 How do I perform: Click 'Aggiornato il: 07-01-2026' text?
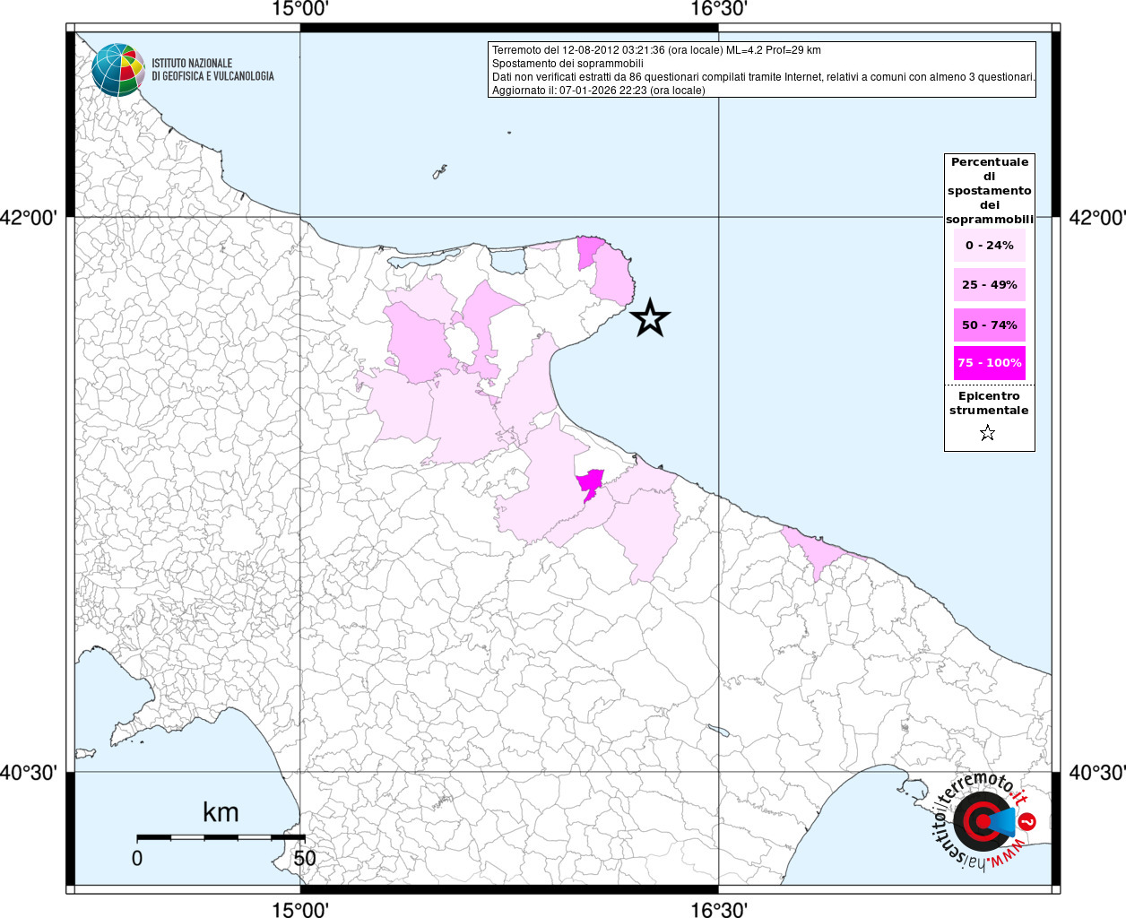(x=599, y=91)
